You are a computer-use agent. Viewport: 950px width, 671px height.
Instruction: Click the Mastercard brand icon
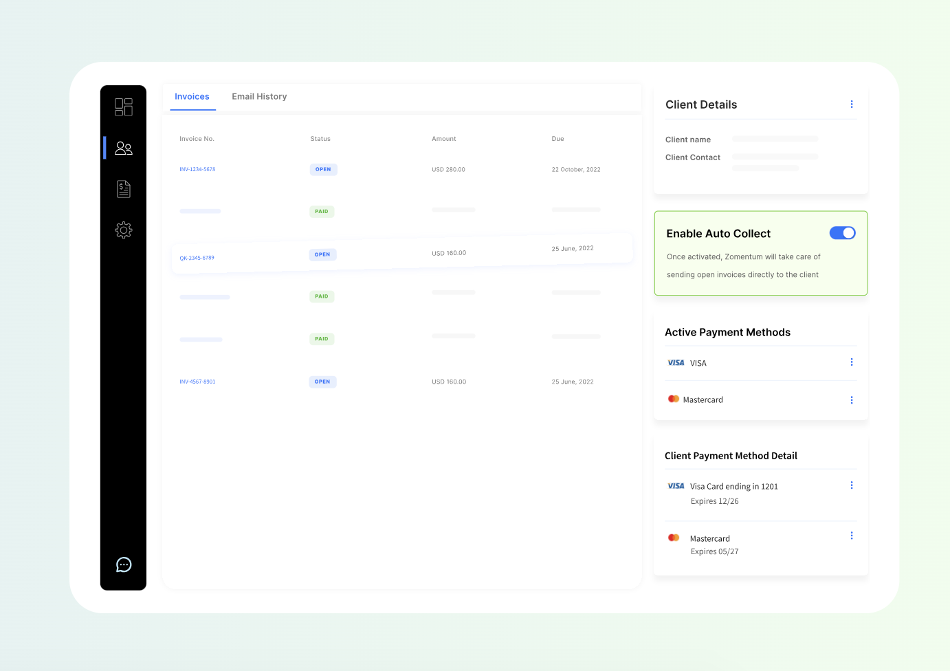click(x=673, y=398)
